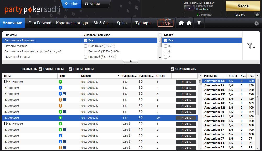Enable the High Roller ($1250+) buy-in checkbox

pyautogui.click(x=86, y=46)
